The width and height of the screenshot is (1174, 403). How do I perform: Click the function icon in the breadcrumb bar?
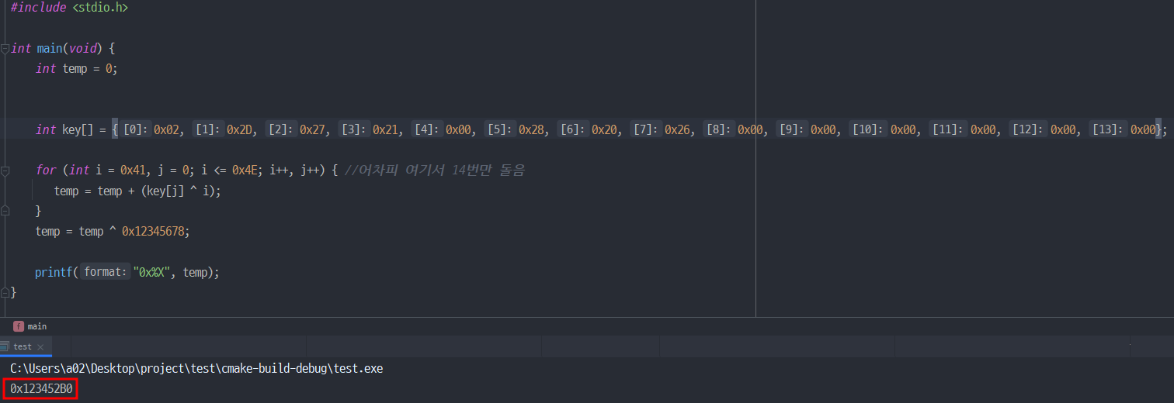click(19, 326)
